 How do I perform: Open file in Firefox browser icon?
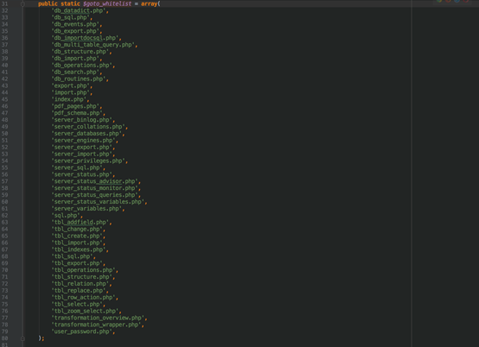(449, 1)
